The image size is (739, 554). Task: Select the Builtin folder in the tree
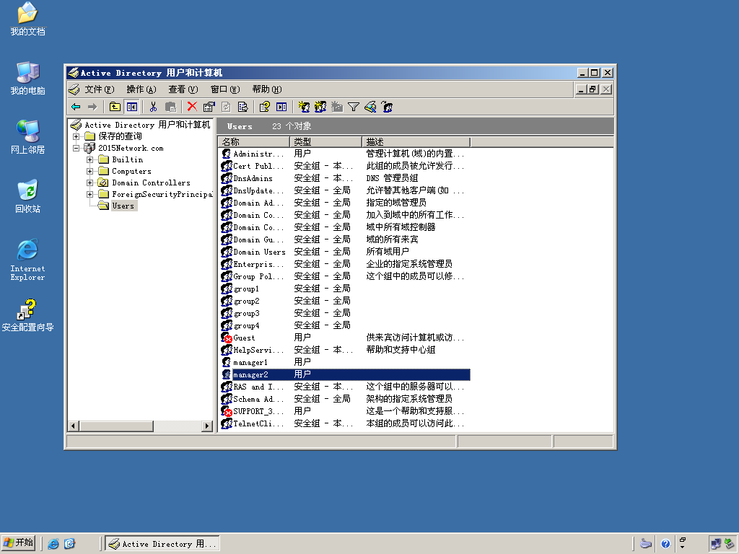(x=127, y=159)
